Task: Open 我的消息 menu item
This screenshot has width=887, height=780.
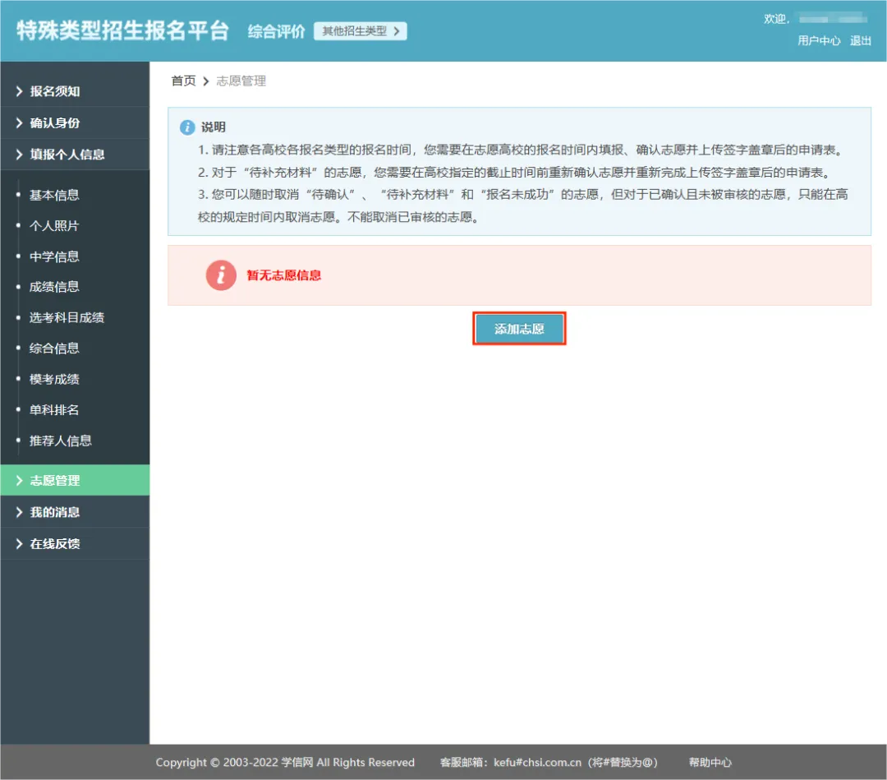Action: tap(55, 512)
